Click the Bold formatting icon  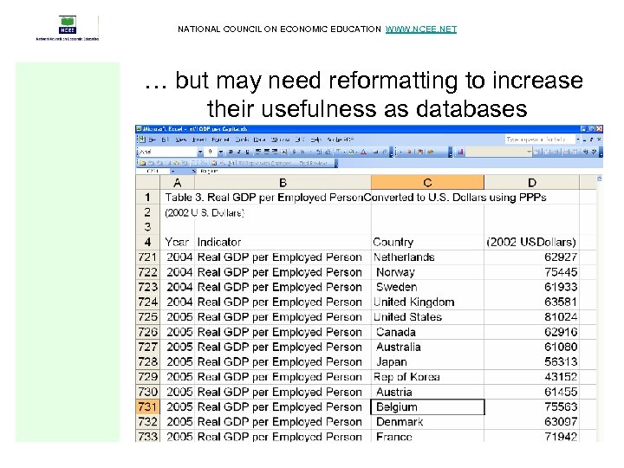[x=231, y=151]
